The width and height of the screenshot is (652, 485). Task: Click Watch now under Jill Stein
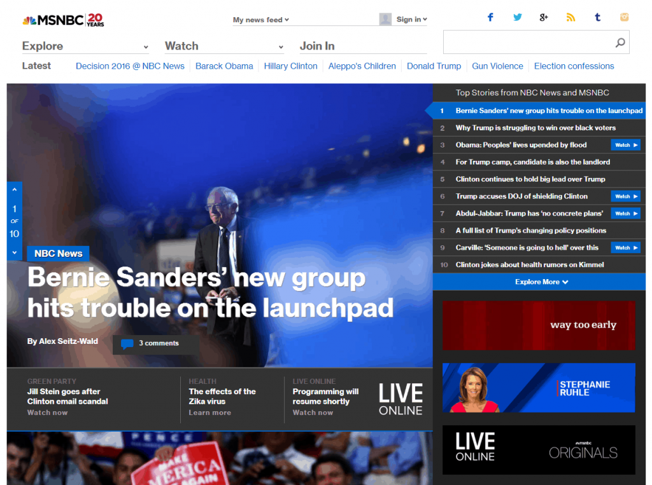pyautogui.click(x=47, y=413)
